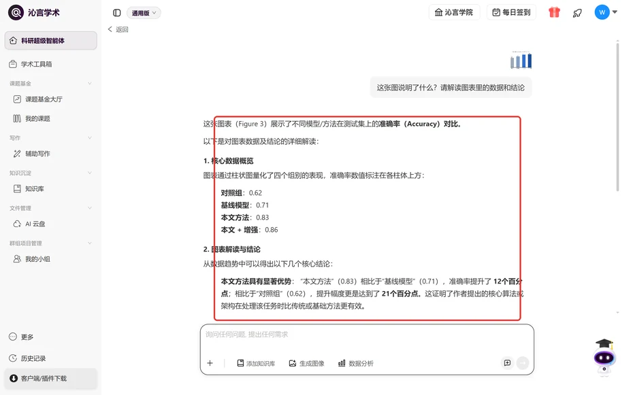The width and height of the screenshot is (633, 395).
Task: Click the 我的小组 people icon
Action: (17, 259)
